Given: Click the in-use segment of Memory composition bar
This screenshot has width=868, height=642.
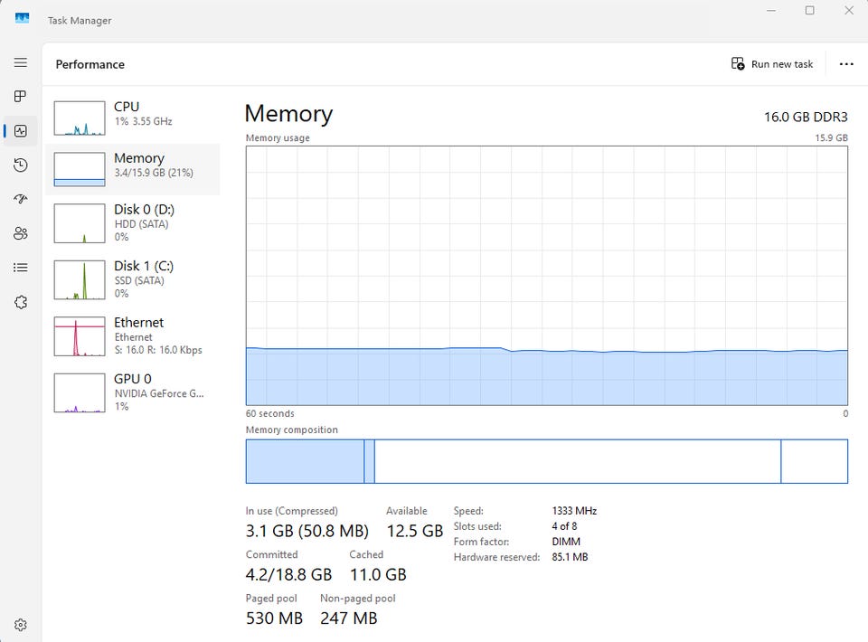Looking at the screenshot, I should tap(305, 461).
